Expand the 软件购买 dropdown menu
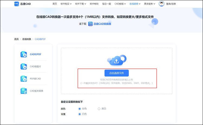203x125 pixels. point(66,4)
